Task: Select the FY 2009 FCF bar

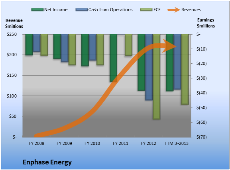Action: coord(72,50)
